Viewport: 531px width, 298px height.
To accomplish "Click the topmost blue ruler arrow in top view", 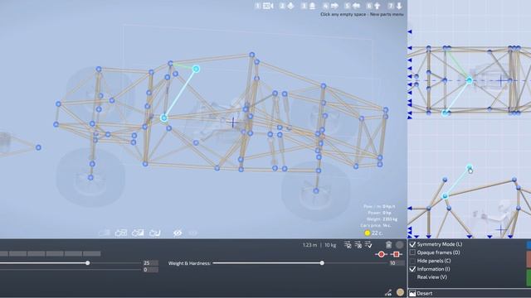I will click(x=409, y=31).
